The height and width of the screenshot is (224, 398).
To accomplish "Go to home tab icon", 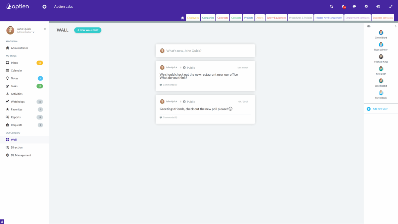I will tap(182, 18).
